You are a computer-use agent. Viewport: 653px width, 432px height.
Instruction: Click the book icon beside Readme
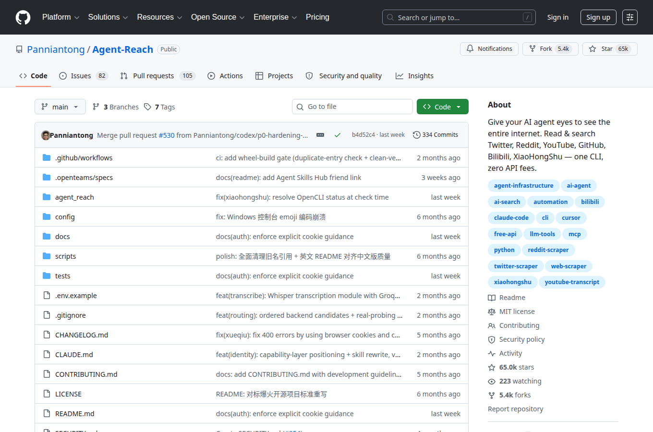click(x=492, y=298)
